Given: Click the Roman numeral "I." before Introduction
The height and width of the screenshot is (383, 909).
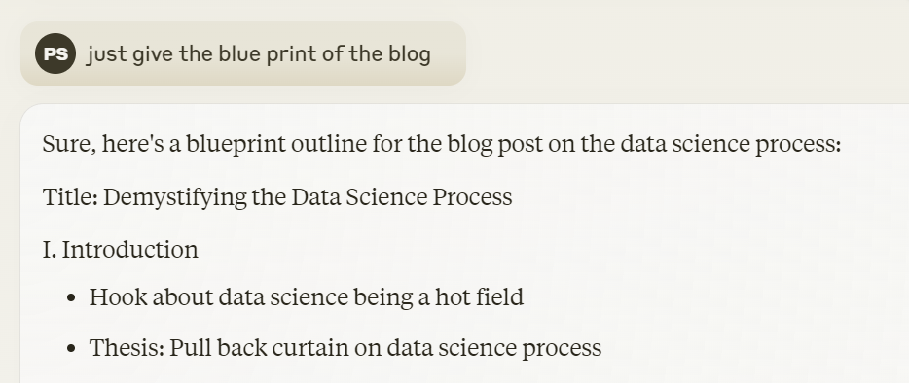Looking at the screenshot, I should (50, 250).
